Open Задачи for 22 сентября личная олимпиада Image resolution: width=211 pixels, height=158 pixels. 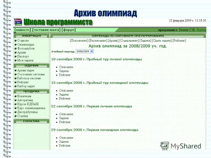coord(64,118)
